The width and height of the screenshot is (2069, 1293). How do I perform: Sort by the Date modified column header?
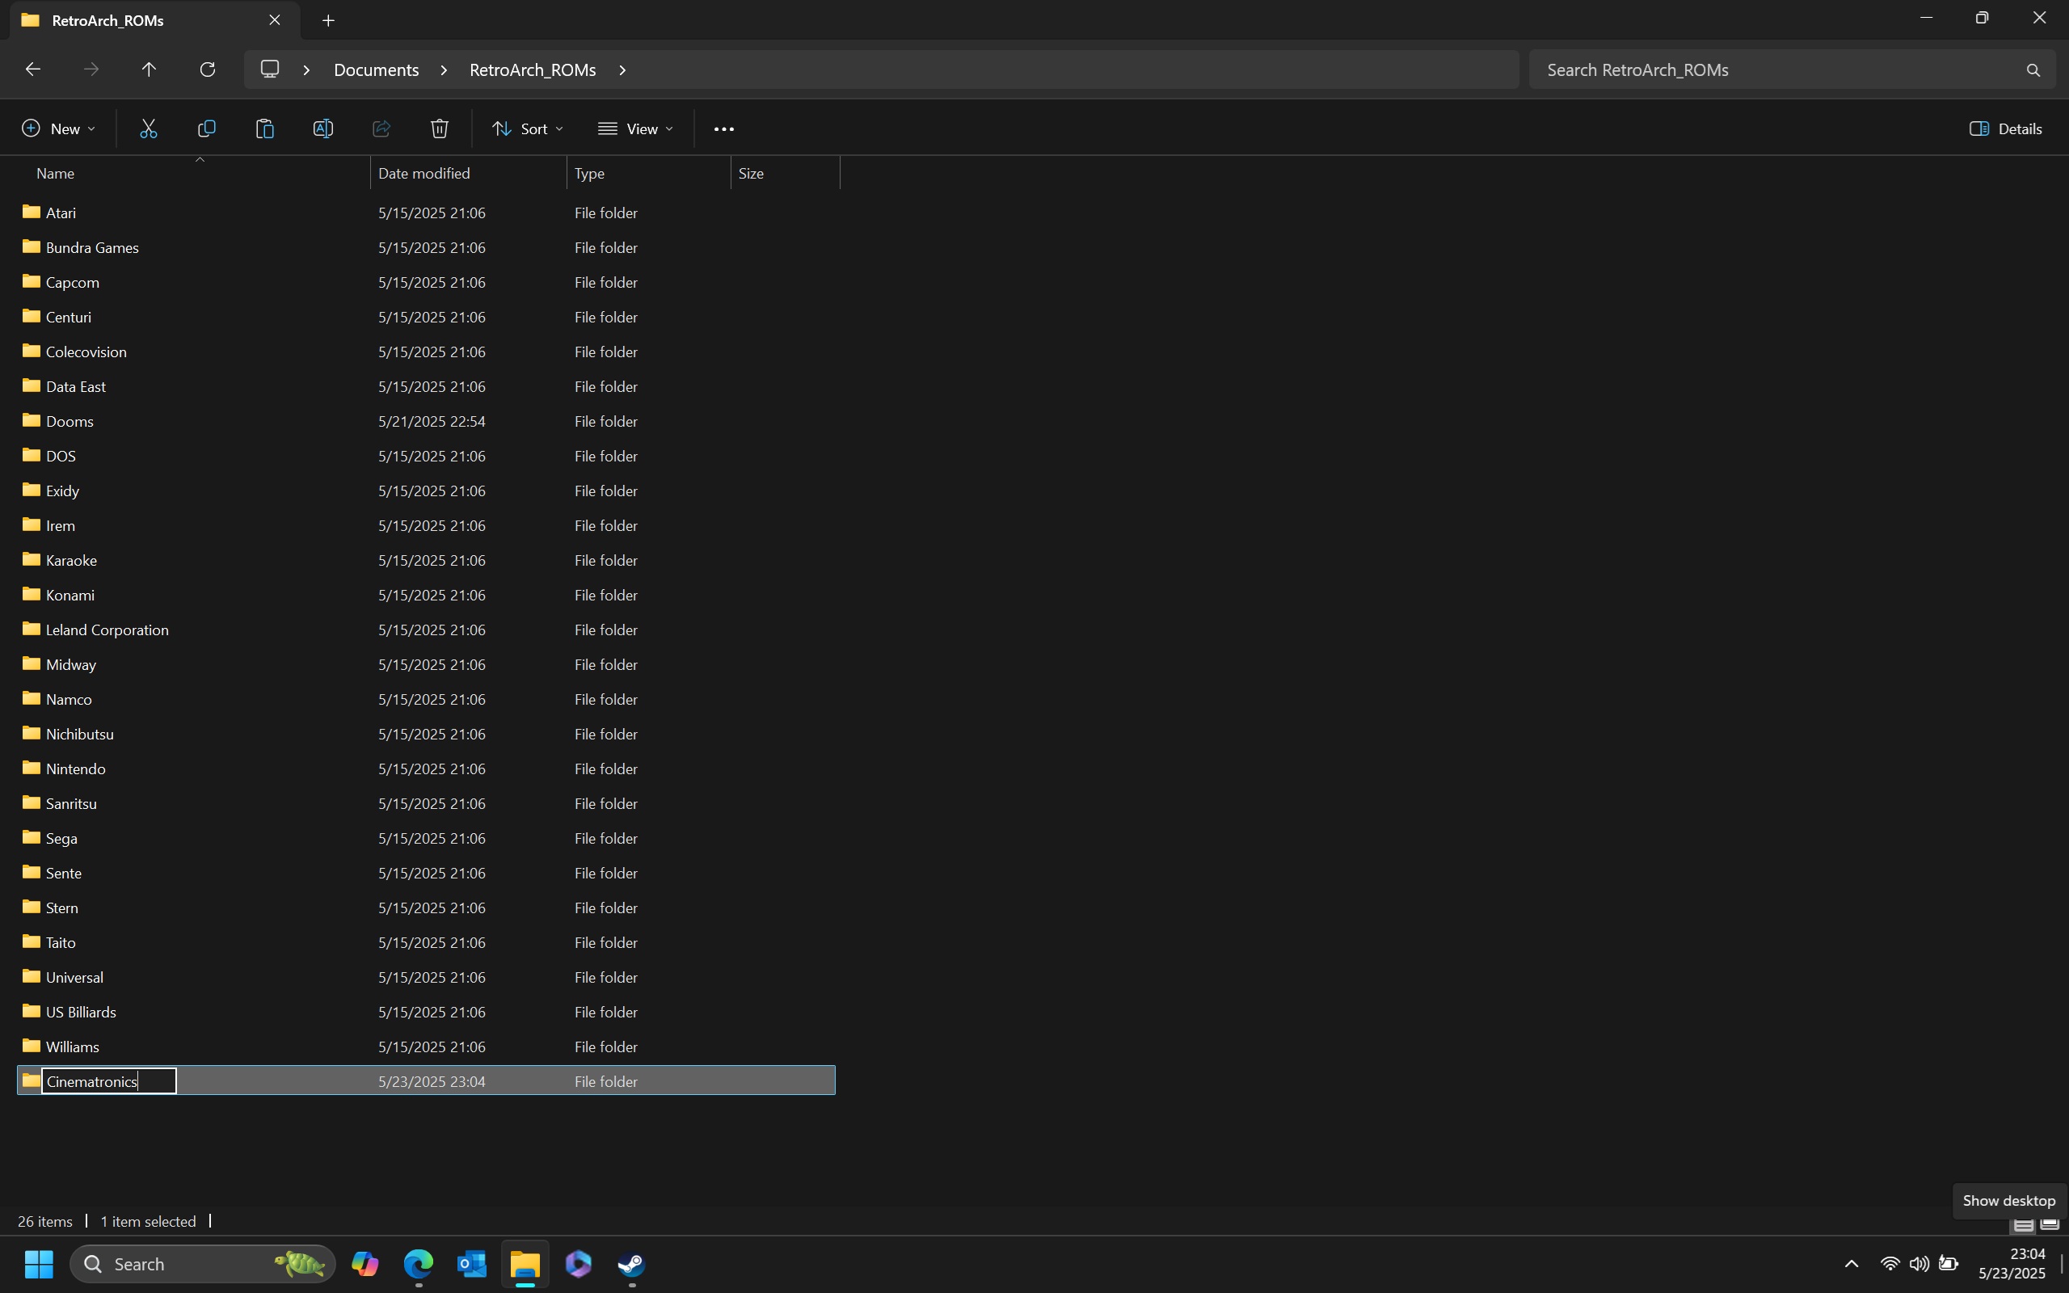tap(424, 173)
